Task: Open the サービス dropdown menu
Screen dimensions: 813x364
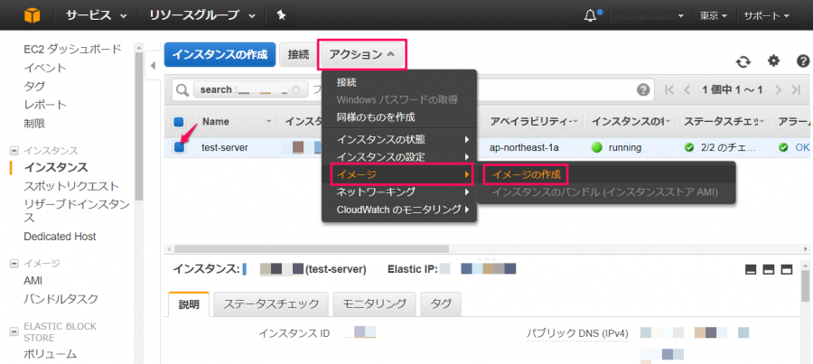Action: coord(97,15)
